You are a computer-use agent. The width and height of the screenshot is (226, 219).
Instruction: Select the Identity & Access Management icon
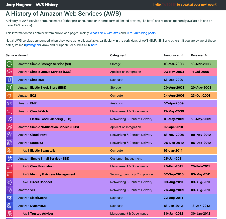coord(9,174)
